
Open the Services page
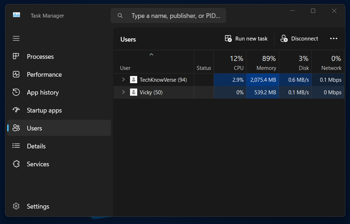(38, 164)
